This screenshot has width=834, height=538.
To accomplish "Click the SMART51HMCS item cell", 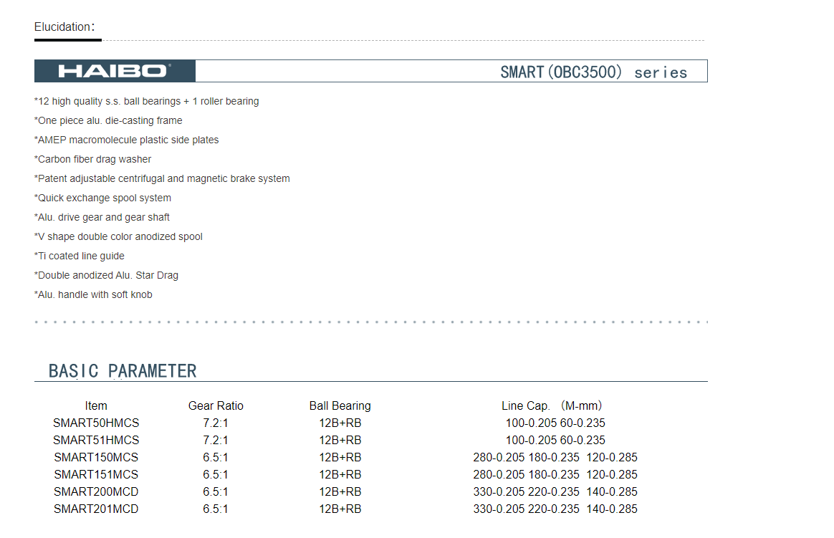I will 96,440.
